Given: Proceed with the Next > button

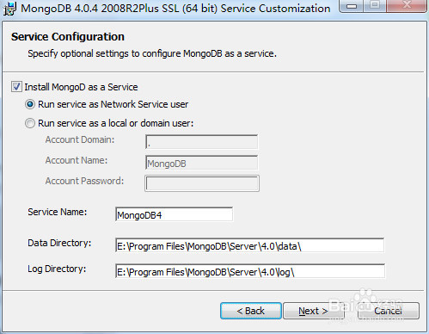Looking at the screenshot, I should click(x=314, y=311).
